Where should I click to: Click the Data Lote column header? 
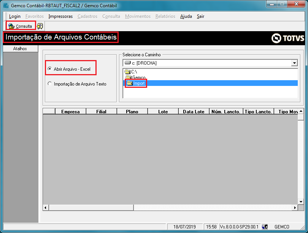(194, 111)
